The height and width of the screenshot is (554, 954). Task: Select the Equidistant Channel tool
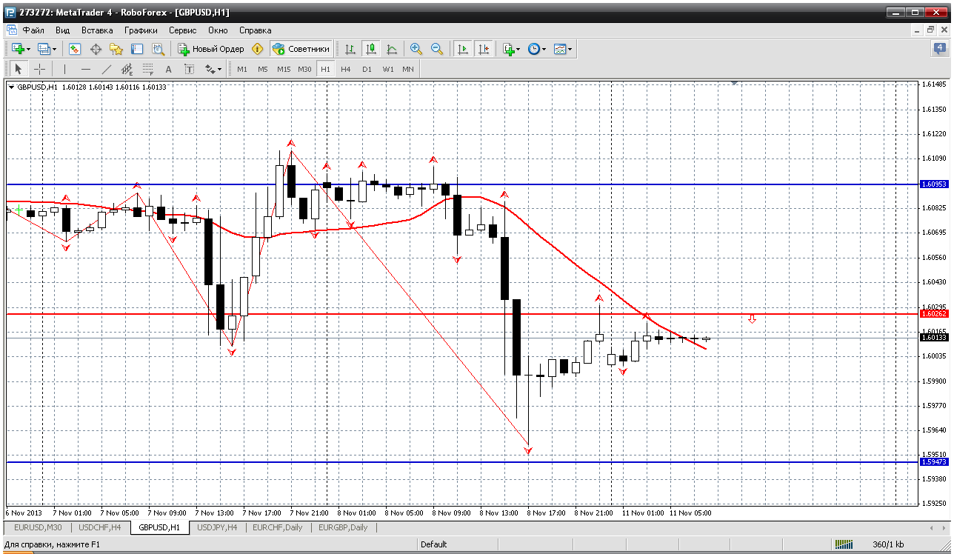127,69
